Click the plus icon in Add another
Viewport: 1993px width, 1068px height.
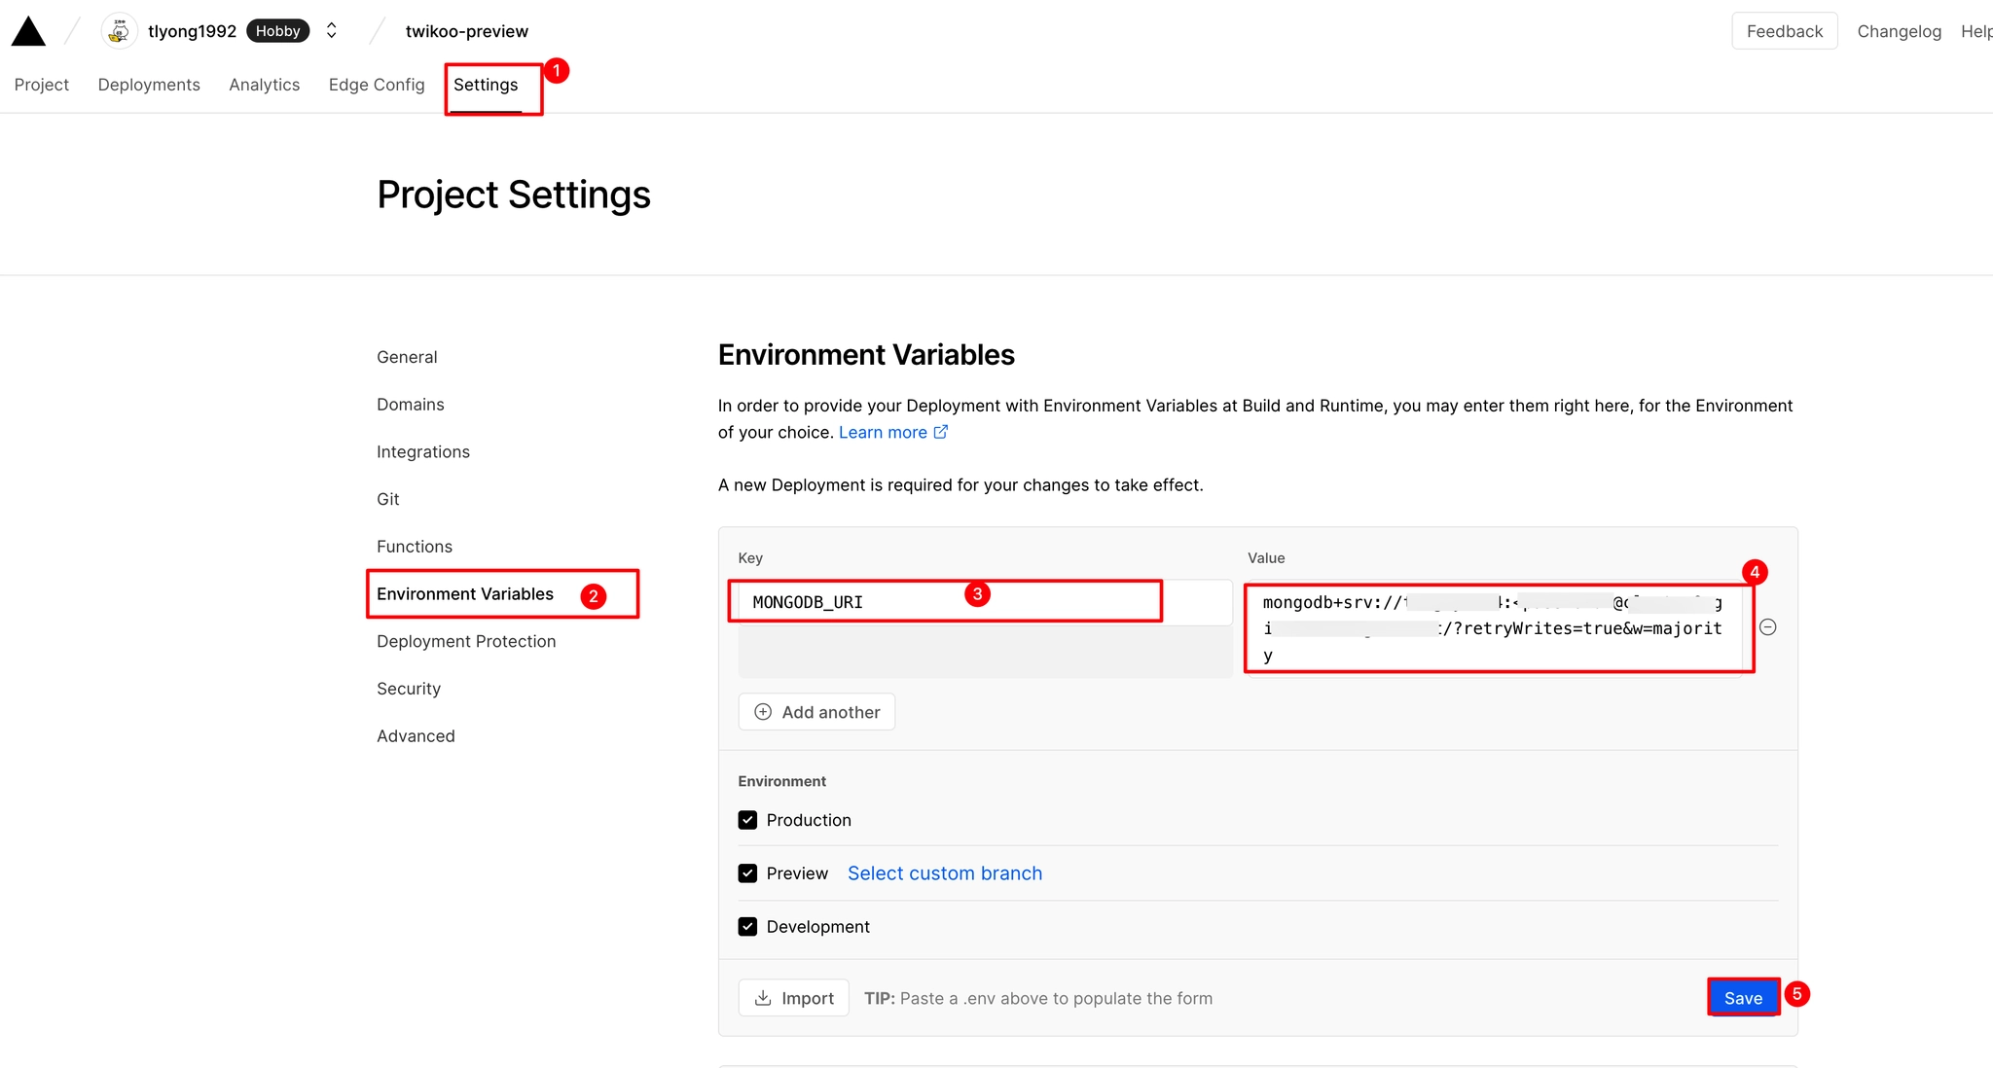[x=763, y=712]
